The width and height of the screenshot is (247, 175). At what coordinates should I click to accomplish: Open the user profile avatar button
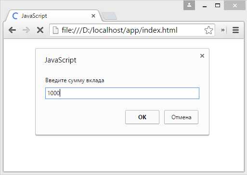click(x=189, y=5)
